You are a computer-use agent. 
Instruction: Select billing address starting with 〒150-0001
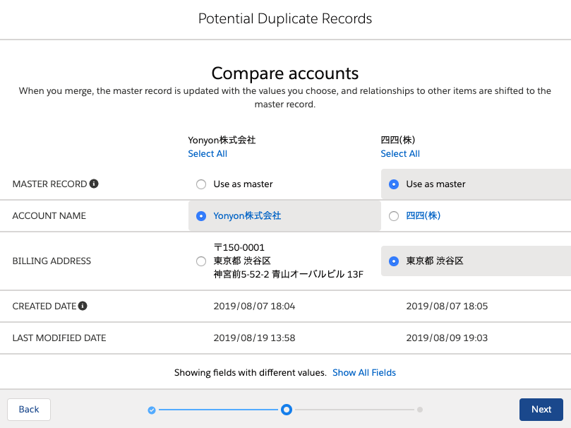201,261
